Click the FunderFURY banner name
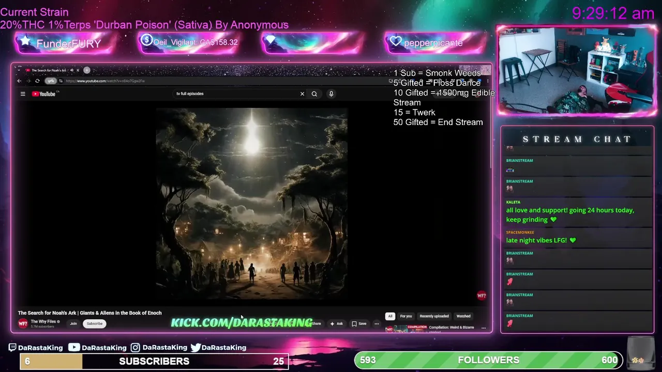Screen dimensions: 662x372 tap(69, 43)
